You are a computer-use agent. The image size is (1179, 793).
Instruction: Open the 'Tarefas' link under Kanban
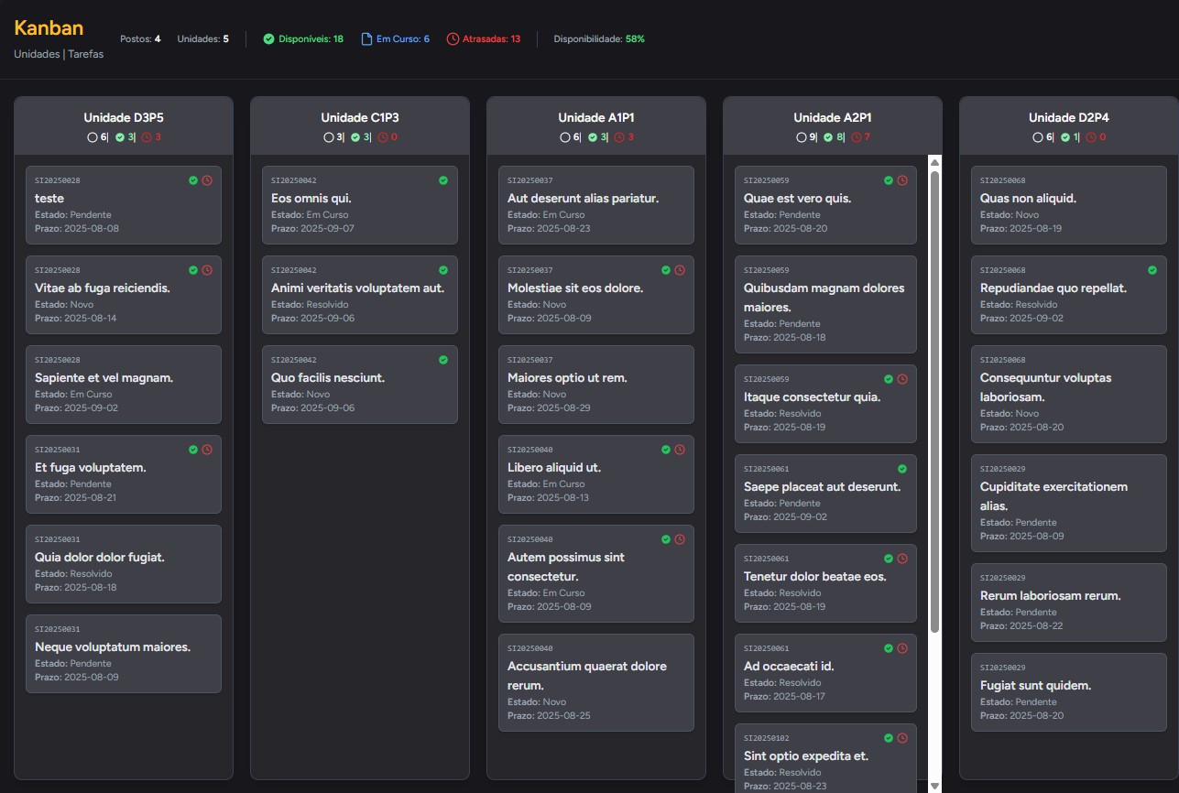pyautogui.click(x=85, y=54)
